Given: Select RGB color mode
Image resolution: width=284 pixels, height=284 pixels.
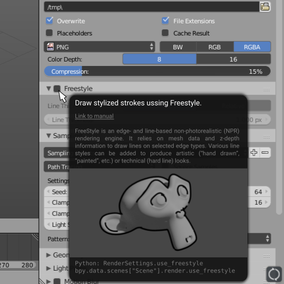Looking at the screenshot, I should tap(215, 47).
